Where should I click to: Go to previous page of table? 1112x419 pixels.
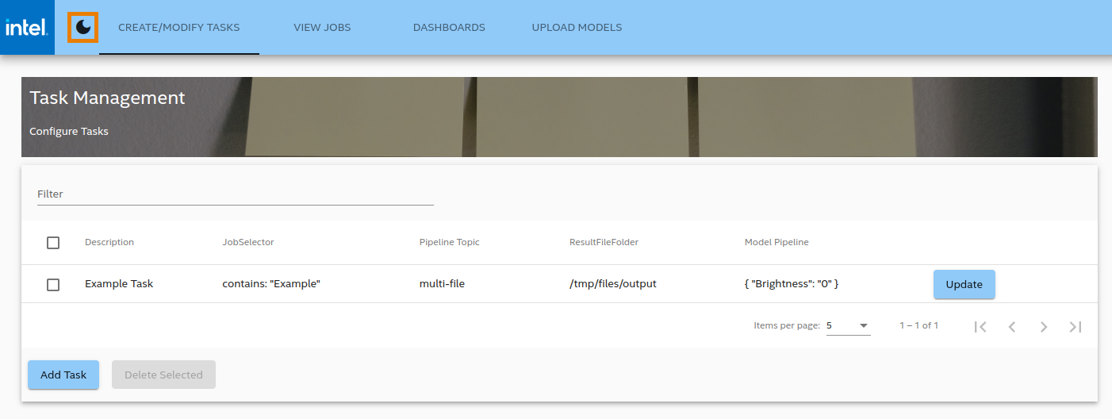point(1012,326)
